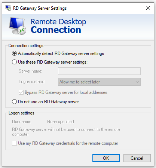Open the Logon method dropdown
Viewport: 156px width, 168px height.
pyautogui.click(x=99, y=82)
